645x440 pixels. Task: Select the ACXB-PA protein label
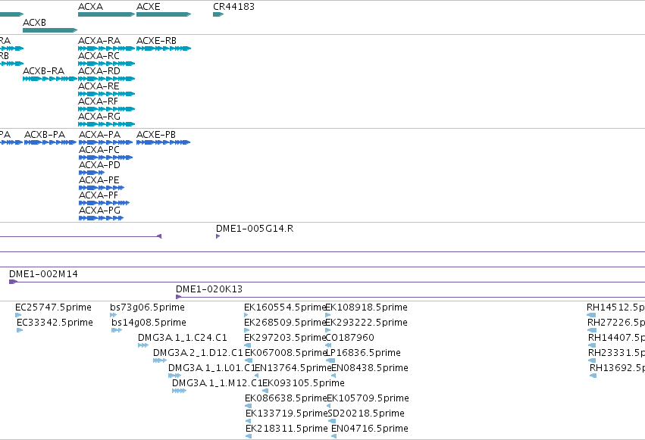(x=45, y=135)
